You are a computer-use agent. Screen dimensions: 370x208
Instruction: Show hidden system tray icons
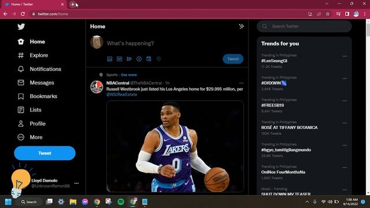coord(307,202)
